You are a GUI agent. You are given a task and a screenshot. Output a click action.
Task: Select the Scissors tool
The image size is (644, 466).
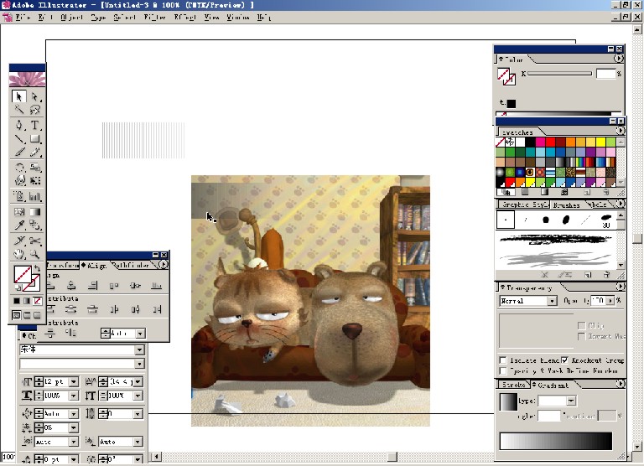[x=35, y=241]
